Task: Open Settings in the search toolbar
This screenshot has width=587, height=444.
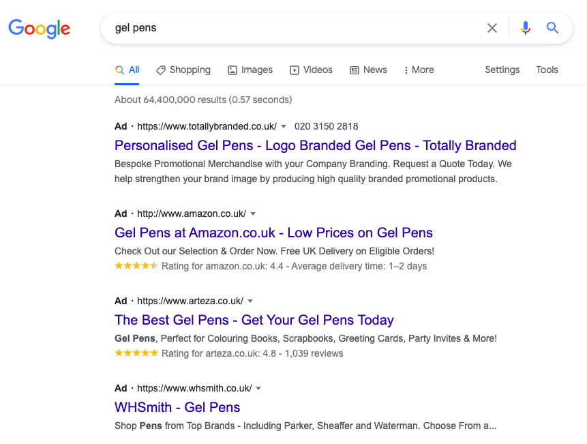Action: 502,70
